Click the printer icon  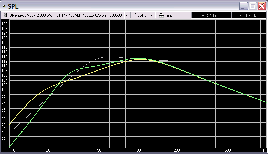pos(161,15)
